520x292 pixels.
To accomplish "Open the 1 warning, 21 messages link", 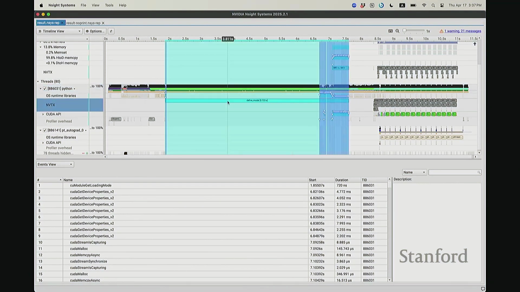I will pos(463,31).
